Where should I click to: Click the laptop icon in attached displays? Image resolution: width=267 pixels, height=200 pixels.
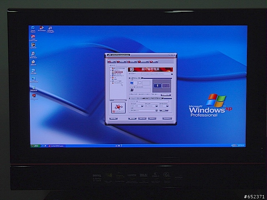(x=132, y=90)
